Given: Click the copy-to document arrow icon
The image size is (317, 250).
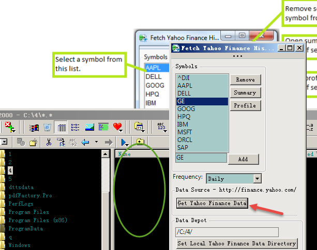Looking at the screenshot, I should [61, 142].
